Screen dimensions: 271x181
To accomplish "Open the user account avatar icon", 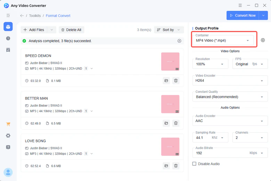I will click(8, 172).
